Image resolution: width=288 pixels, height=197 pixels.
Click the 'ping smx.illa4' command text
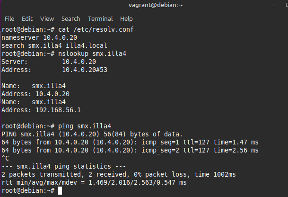tap(85, 126)
